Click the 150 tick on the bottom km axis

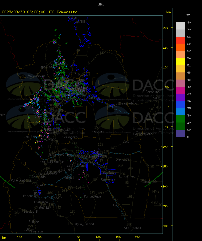(x=118, y=237)
